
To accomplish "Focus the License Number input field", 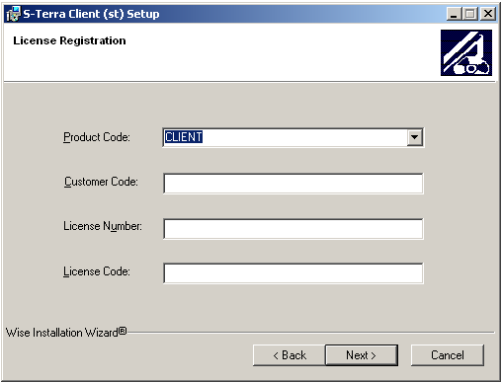I will (293, 229).
